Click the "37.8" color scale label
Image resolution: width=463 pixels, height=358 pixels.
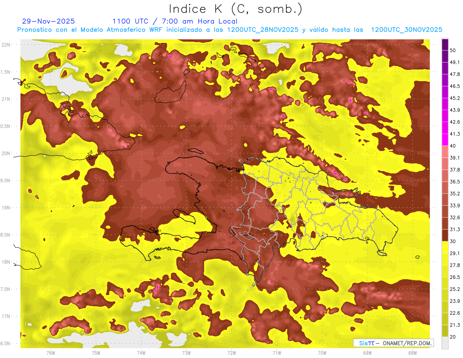[455, 170]
